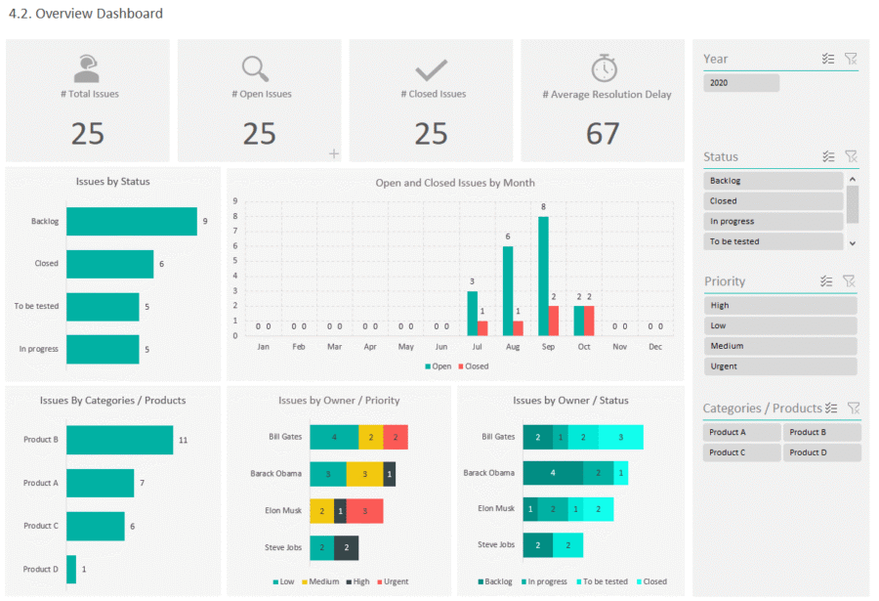
Task: Filter by Urgent priority
Action: pos(780,366)
